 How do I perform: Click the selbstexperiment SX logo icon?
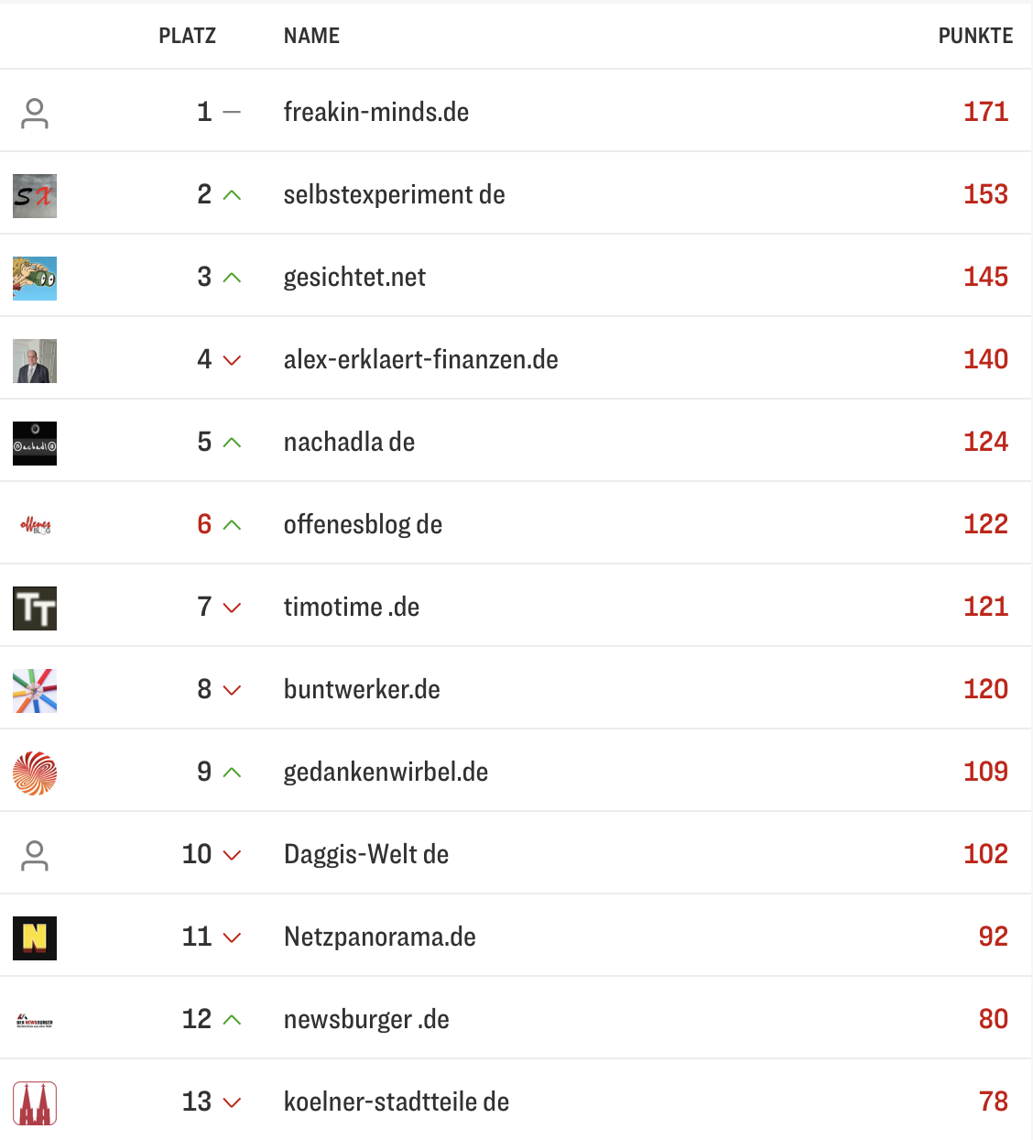click(35, 196)
